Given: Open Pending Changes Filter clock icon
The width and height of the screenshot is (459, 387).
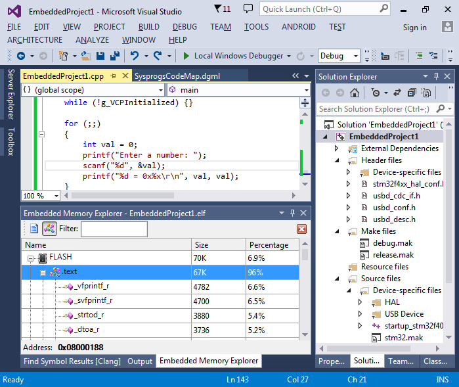Looking at the screenshot, I should tap(376, 93).
